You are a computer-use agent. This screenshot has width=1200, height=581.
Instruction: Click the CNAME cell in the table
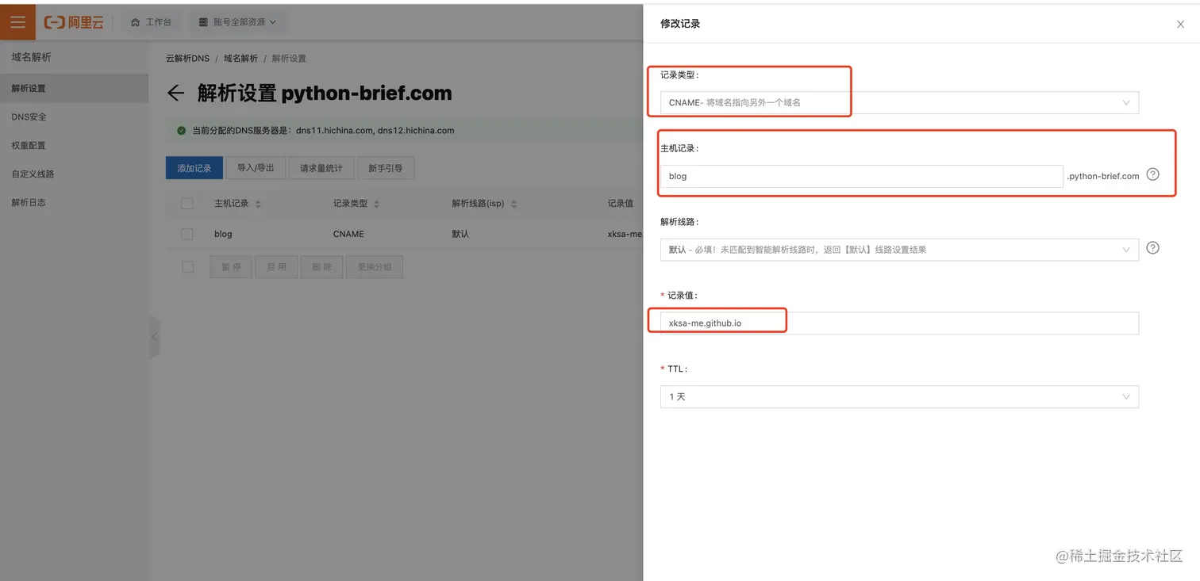[x=348, y=234]
